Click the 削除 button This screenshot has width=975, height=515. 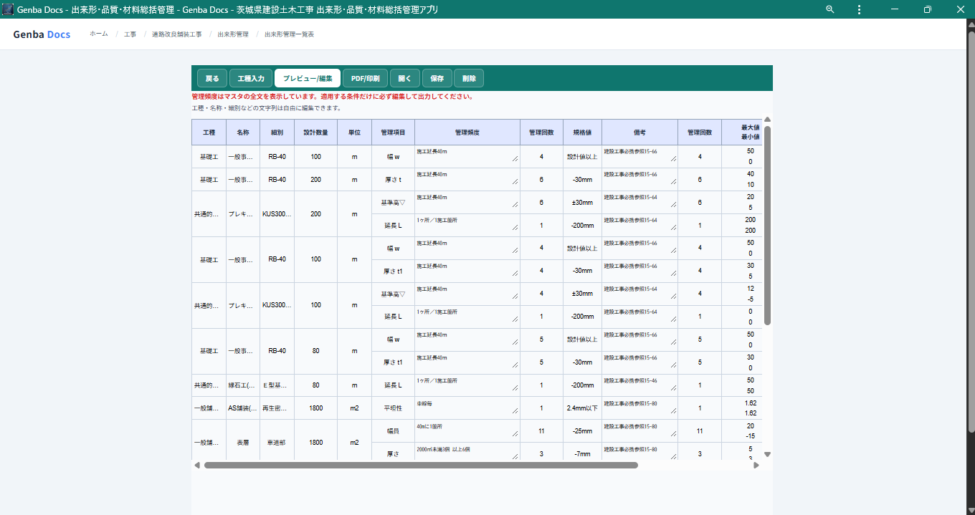point(469,78)
